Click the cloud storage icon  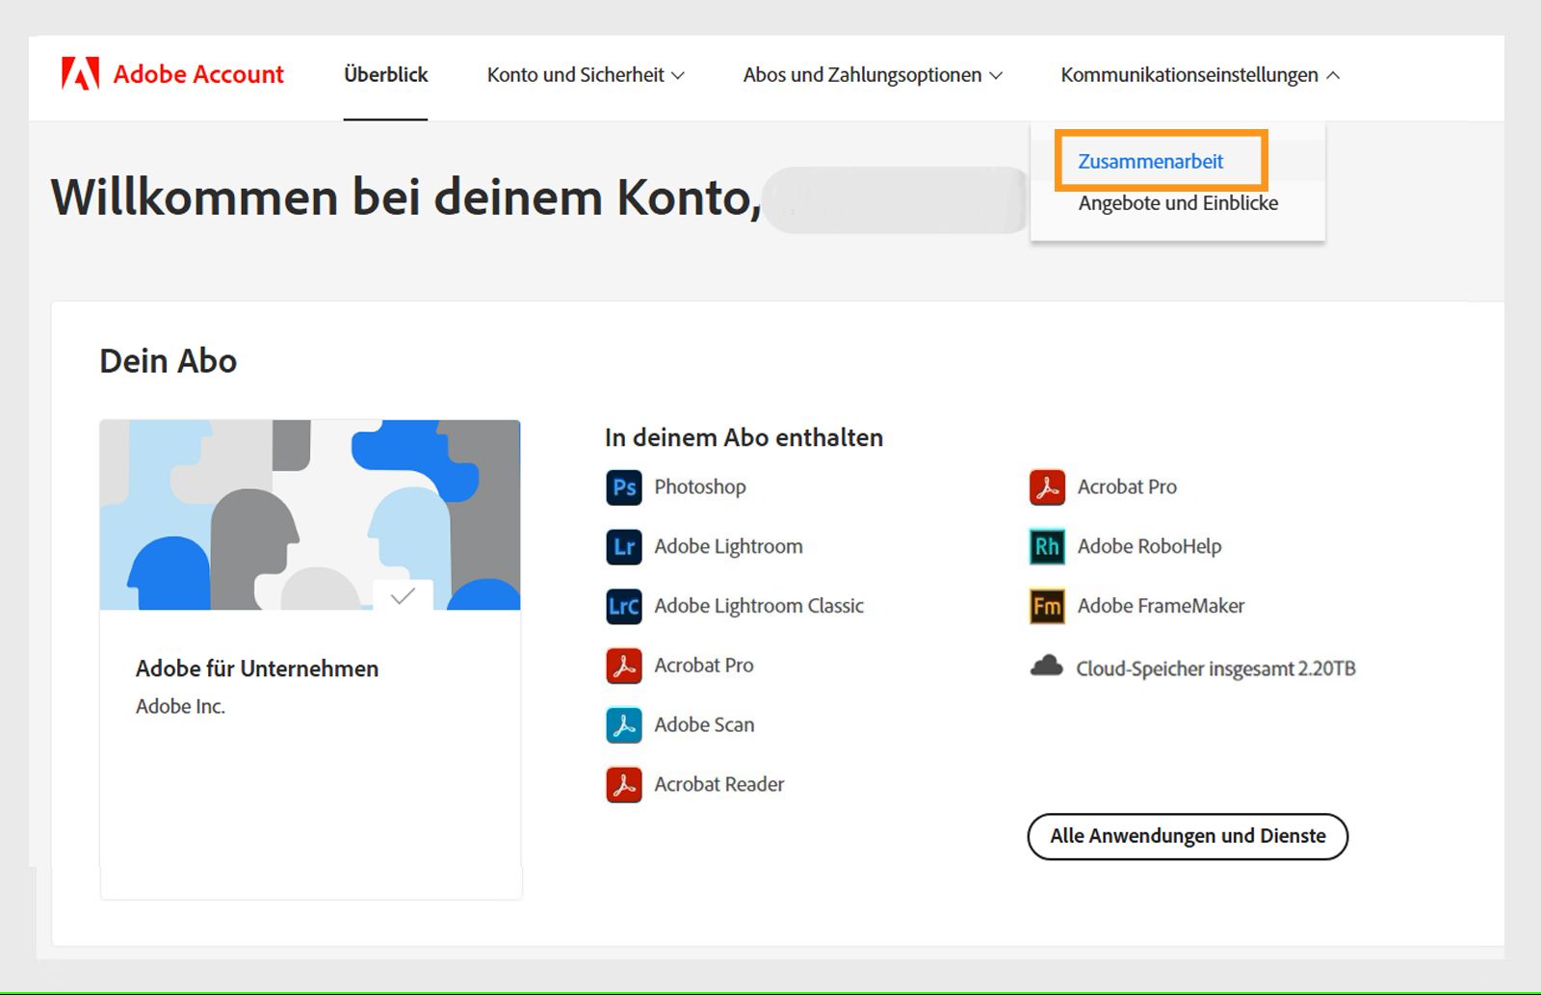pos(1047,666)
